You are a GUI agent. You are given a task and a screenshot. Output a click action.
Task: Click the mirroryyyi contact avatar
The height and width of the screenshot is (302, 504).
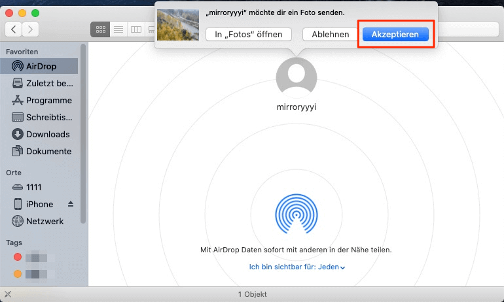[297, 78]
